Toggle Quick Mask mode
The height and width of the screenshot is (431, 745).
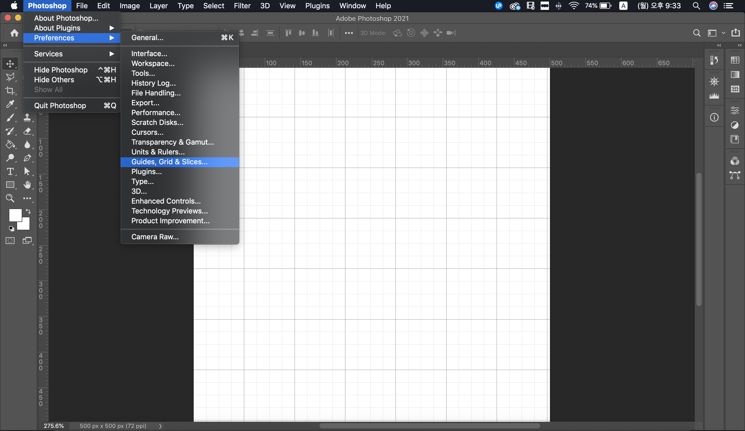click(x=10, y=241)
